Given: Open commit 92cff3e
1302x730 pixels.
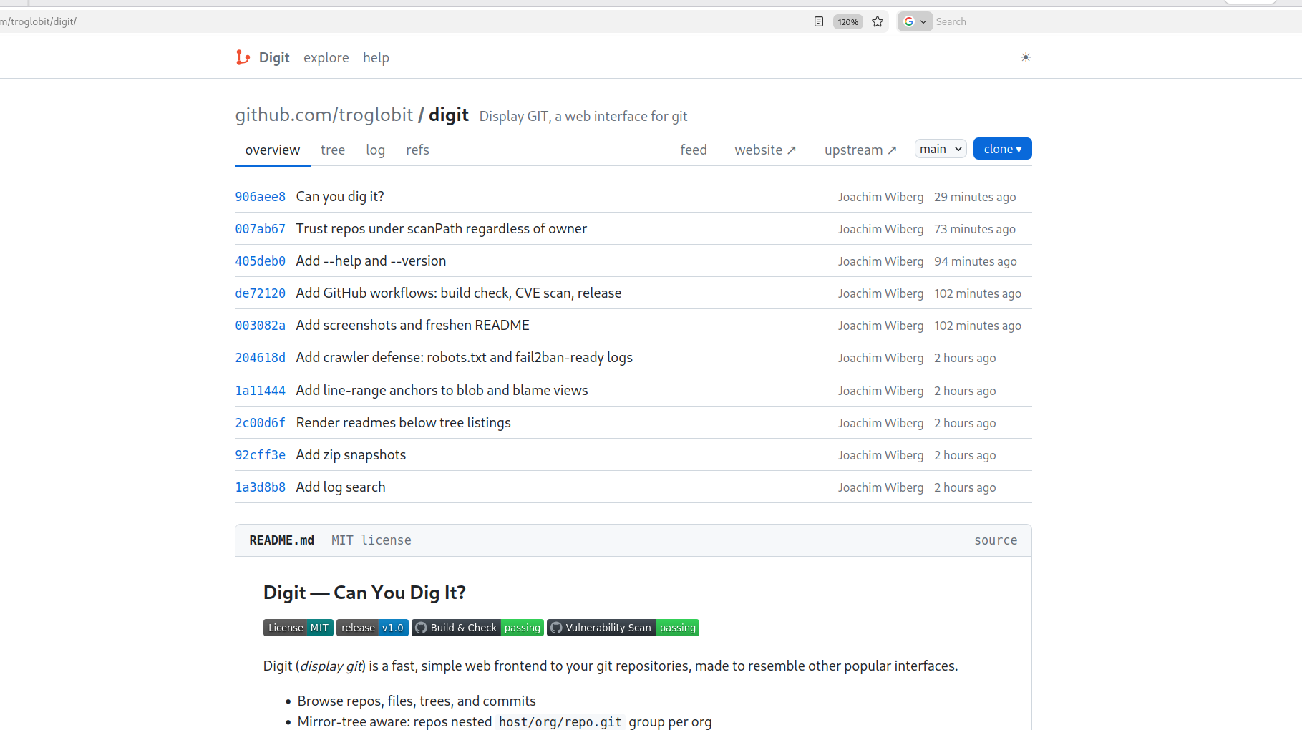Looking at the screenshot, I should tap(261, 455).
